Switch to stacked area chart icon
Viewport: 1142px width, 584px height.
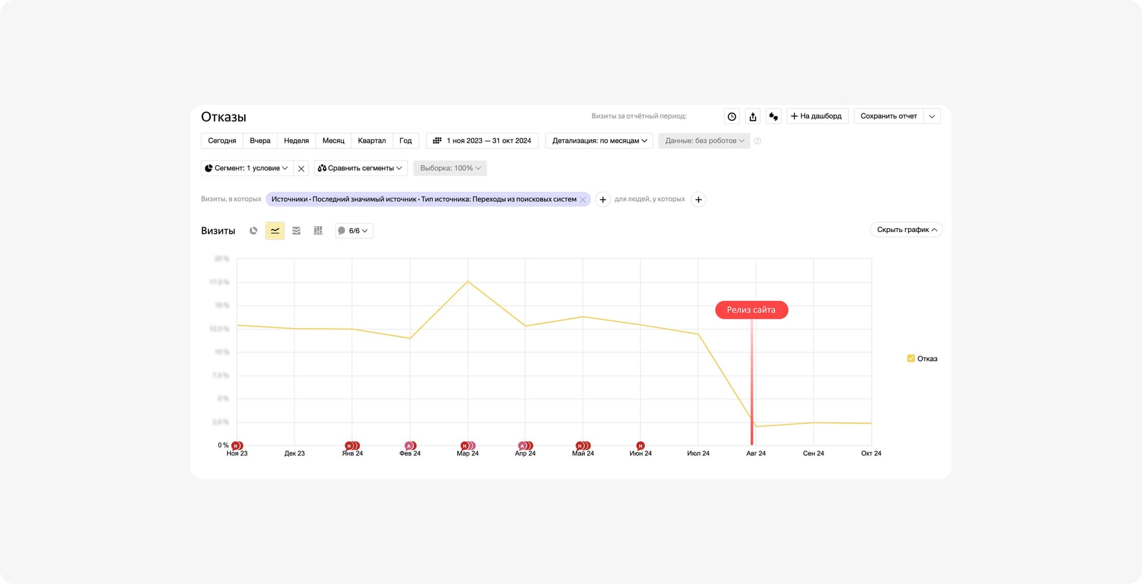[x=296, y=231]
